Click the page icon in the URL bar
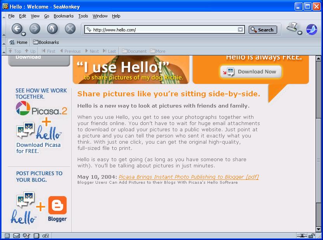The width and height of the screenshot is (323, 240). 89,30
